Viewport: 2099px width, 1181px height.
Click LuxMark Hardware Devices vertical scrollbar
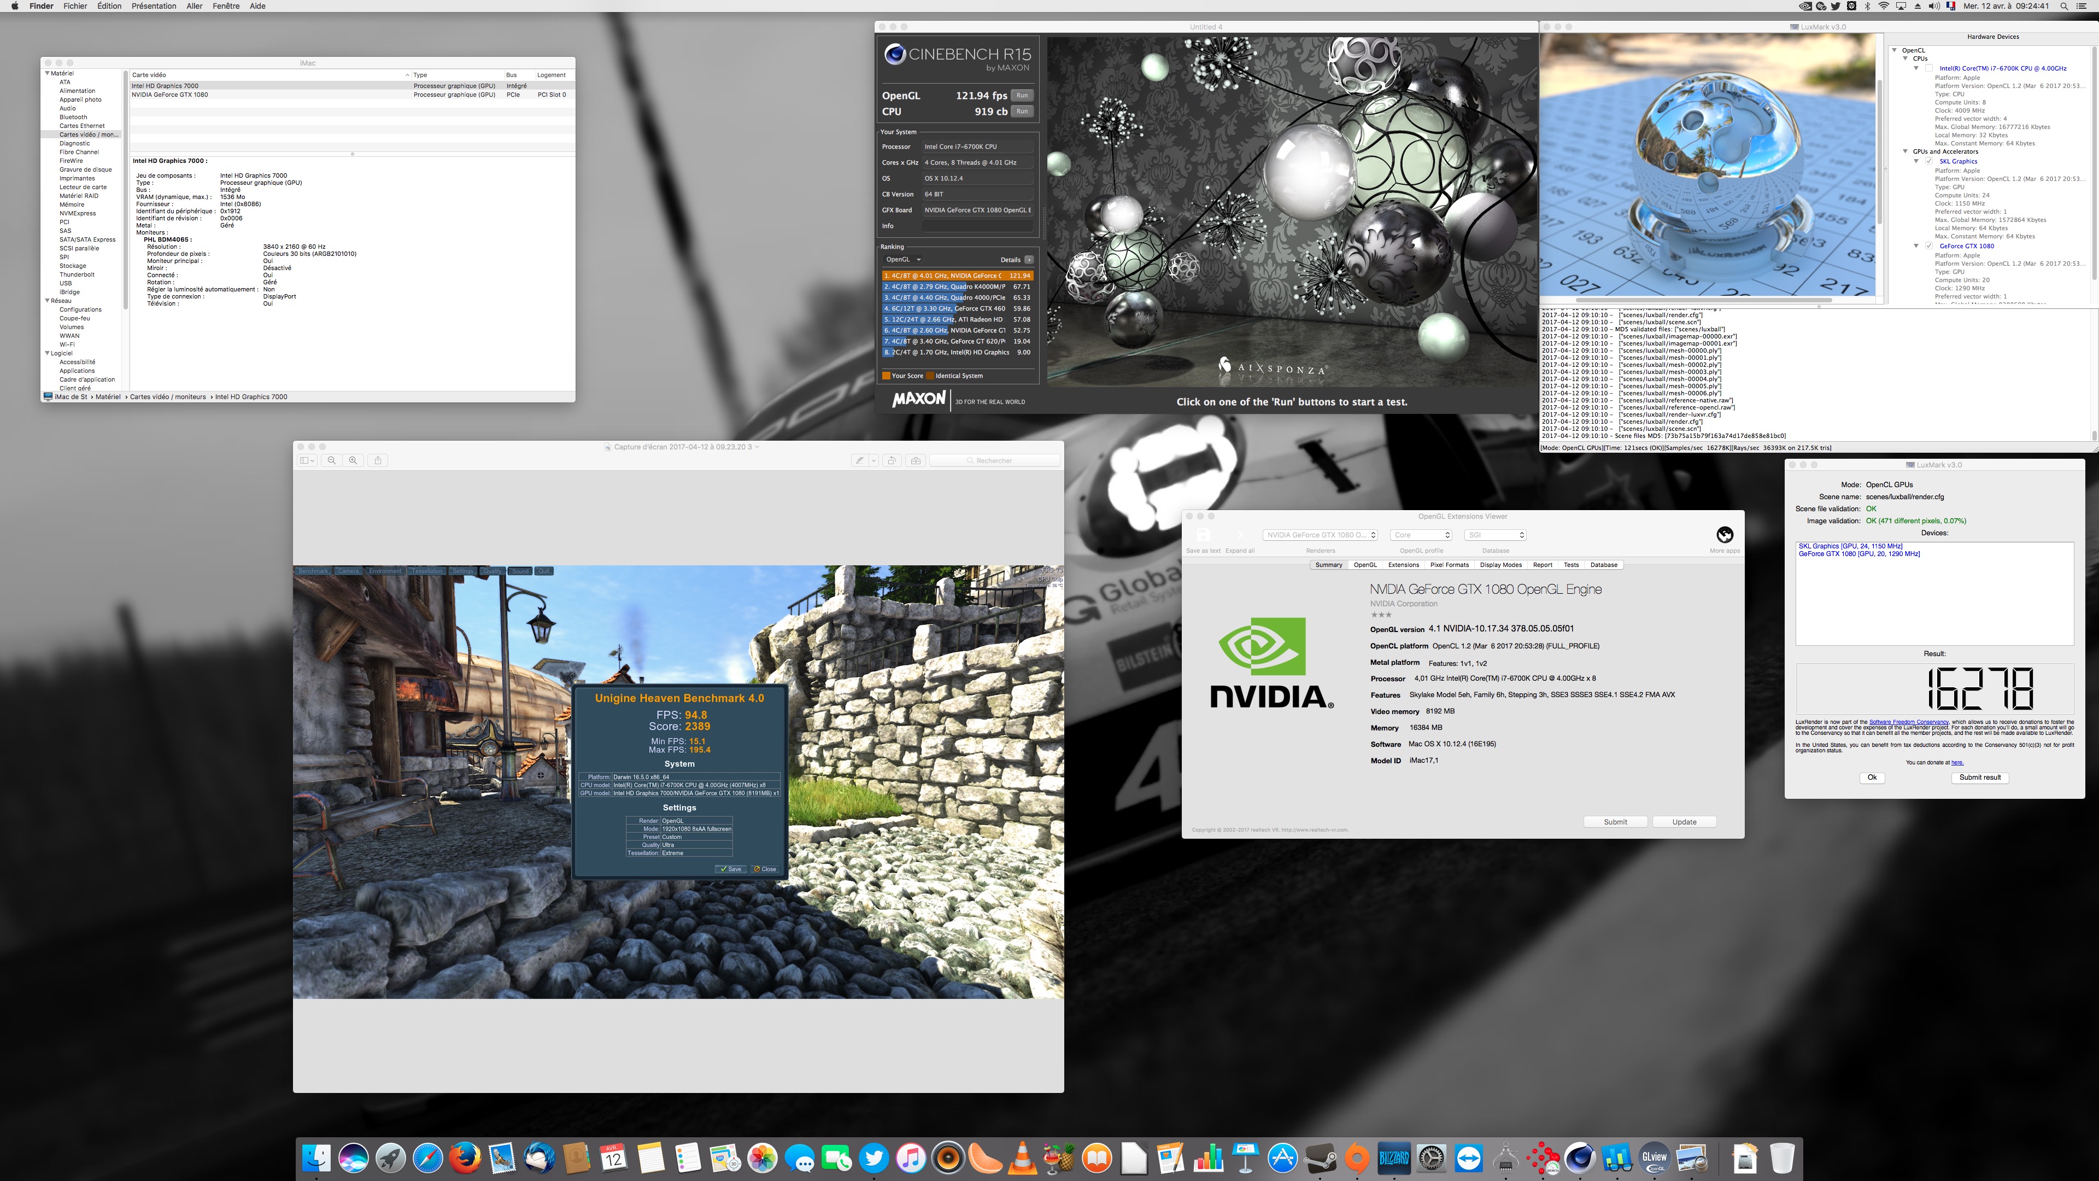coord(2094,163)
